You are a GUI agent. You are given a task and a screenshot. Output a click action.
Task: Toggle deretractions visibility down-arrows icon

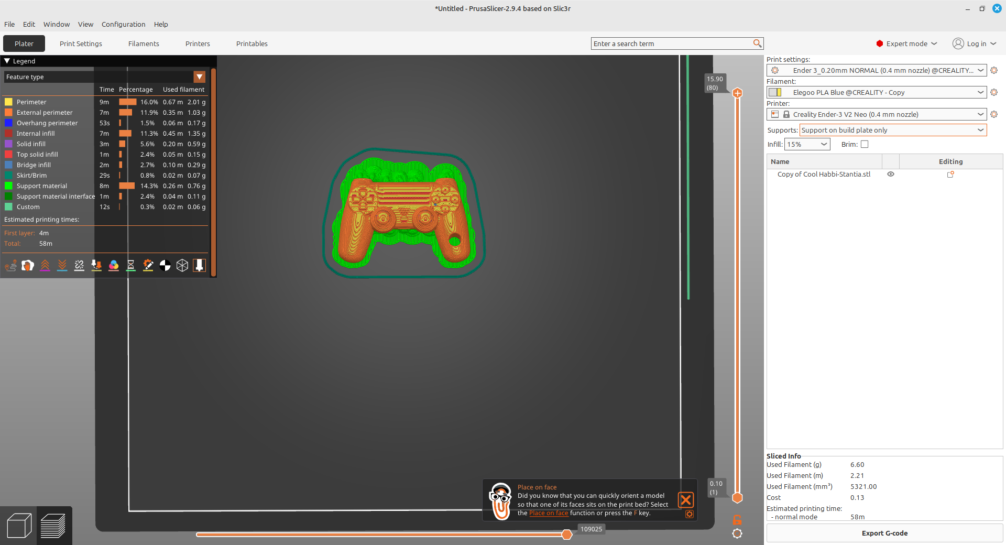pyautogui.click(x=62, y=266)
